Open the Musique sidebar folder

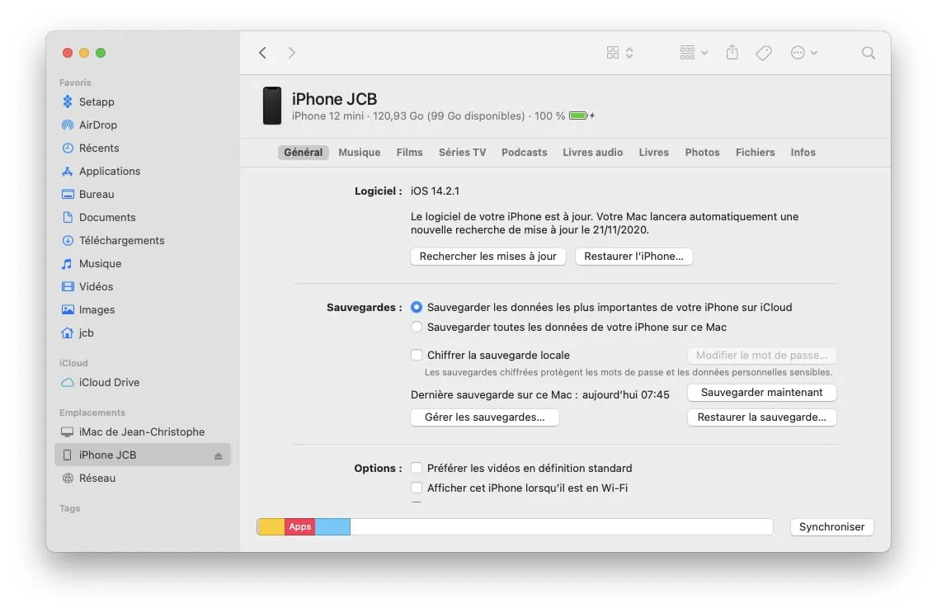click(142, 263)
